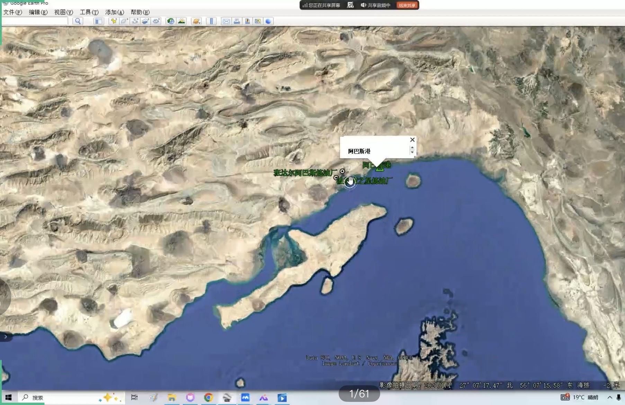Click the print icon in toolbar
This screenshot has height=405, width=625.
pyautogui.click(x=237, y=21)
